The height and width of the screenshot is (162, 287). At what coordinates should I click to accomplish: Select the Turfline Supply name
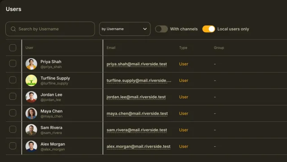55,78
